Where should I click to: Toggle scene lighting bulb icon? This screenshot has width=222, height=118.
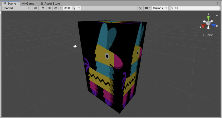43,8
